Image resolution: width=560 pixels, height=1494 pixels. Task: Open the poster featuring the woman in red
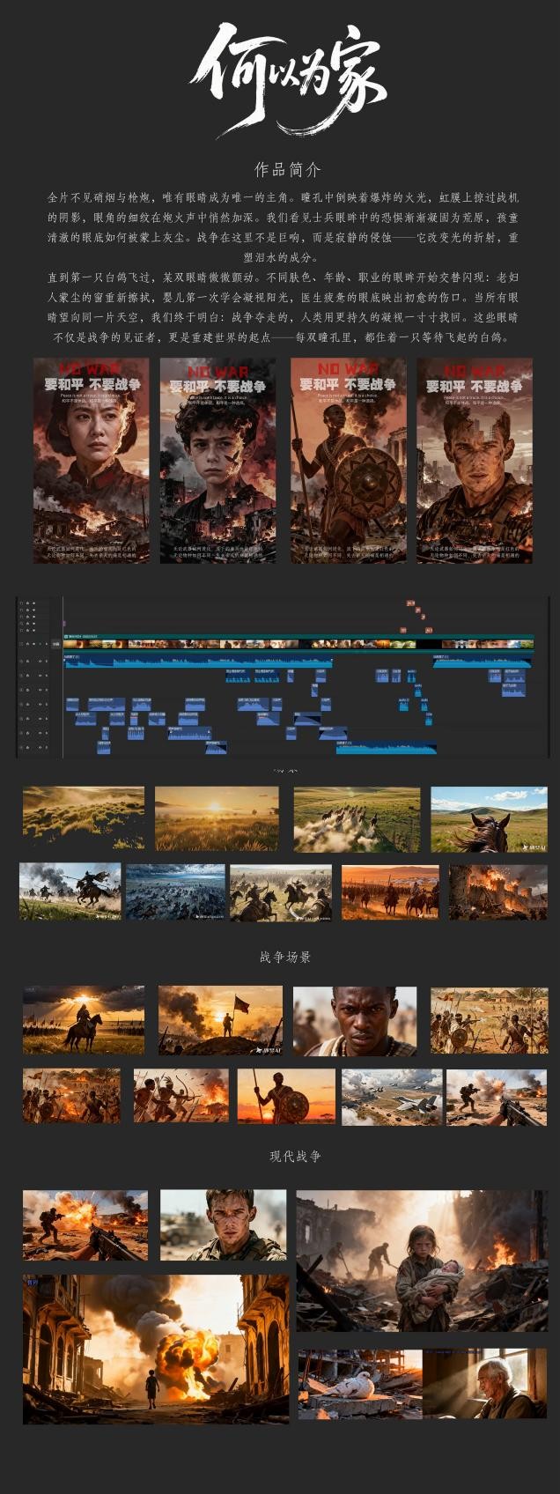(92, 460)
